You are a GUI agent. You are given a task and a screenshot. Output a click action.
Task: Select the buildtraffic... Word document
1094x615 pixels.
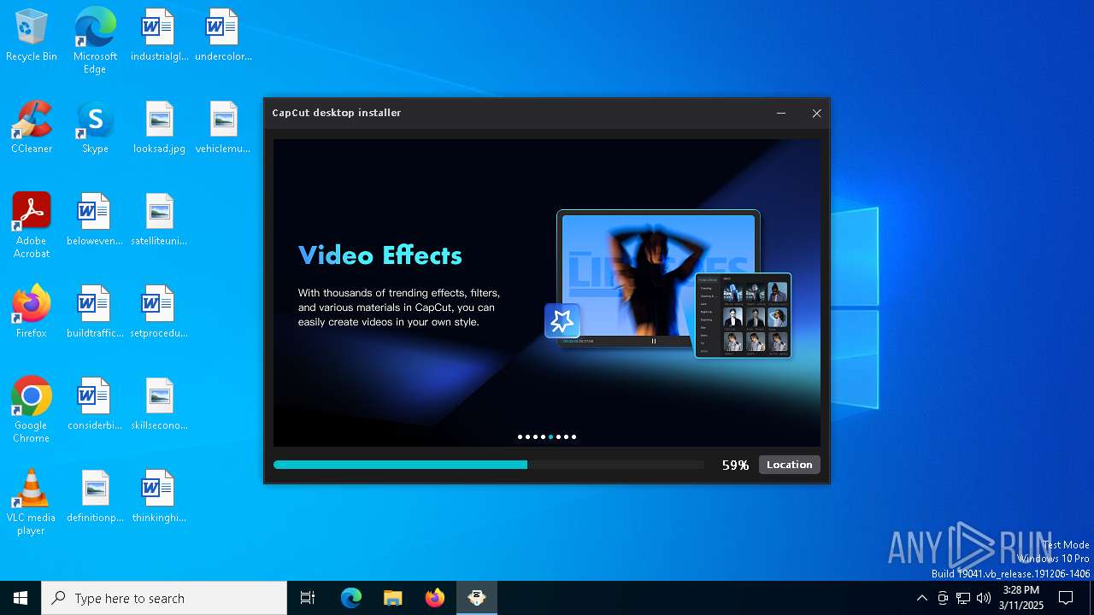(95, 313)
